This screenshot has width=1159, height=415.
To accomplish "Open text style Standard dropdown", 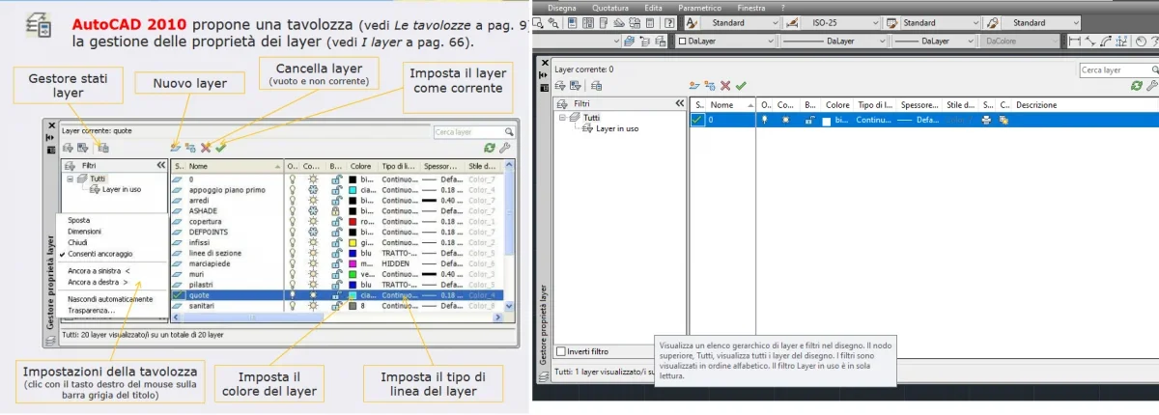I will coord(741,22).
